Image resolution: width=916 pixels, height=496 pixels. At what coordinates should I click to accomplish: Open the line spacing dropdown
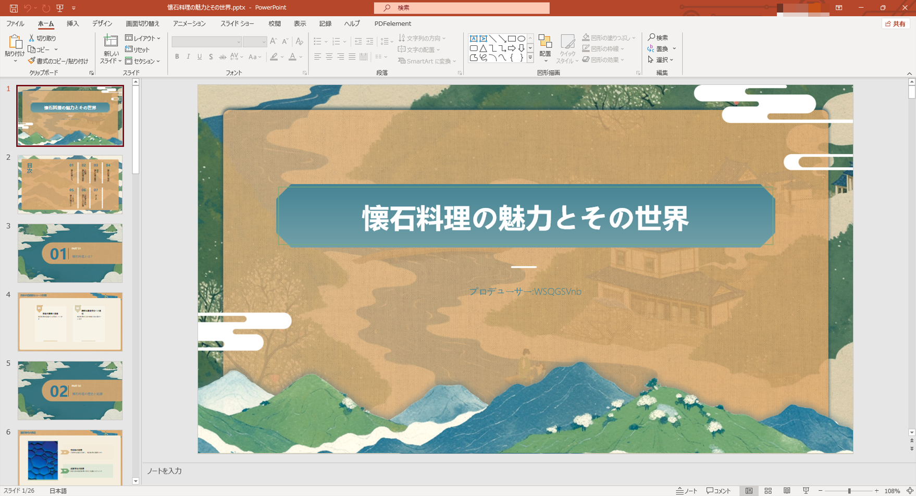(387, 42)
